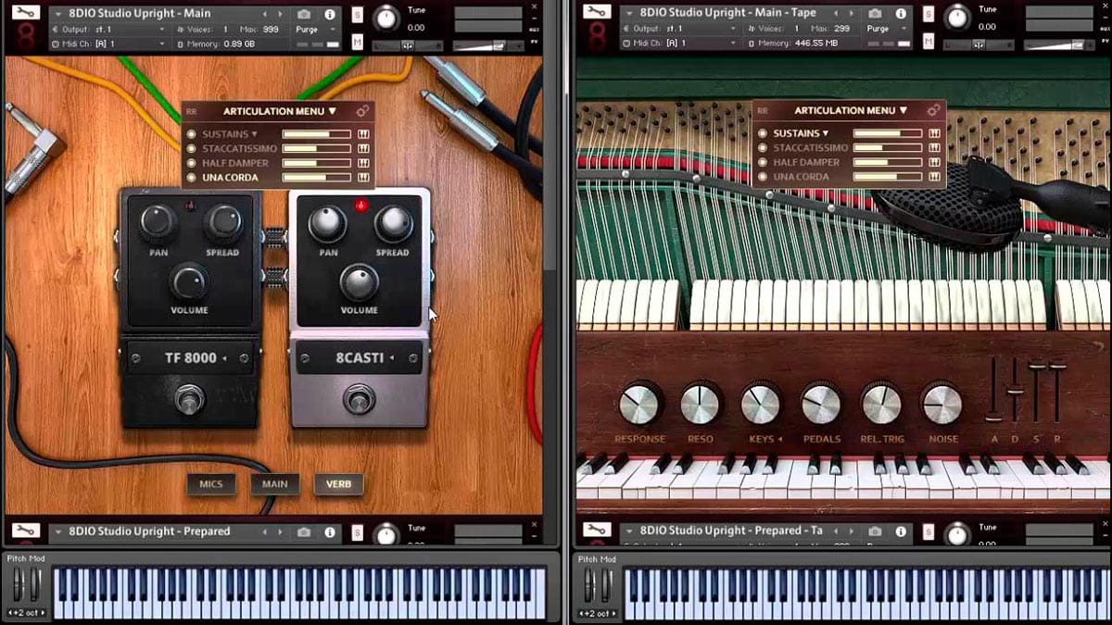This screenshot has height=625, width=1112.
Task: Switch to the VERB tab
Action: pyautogui.click(x=338, y=484)
